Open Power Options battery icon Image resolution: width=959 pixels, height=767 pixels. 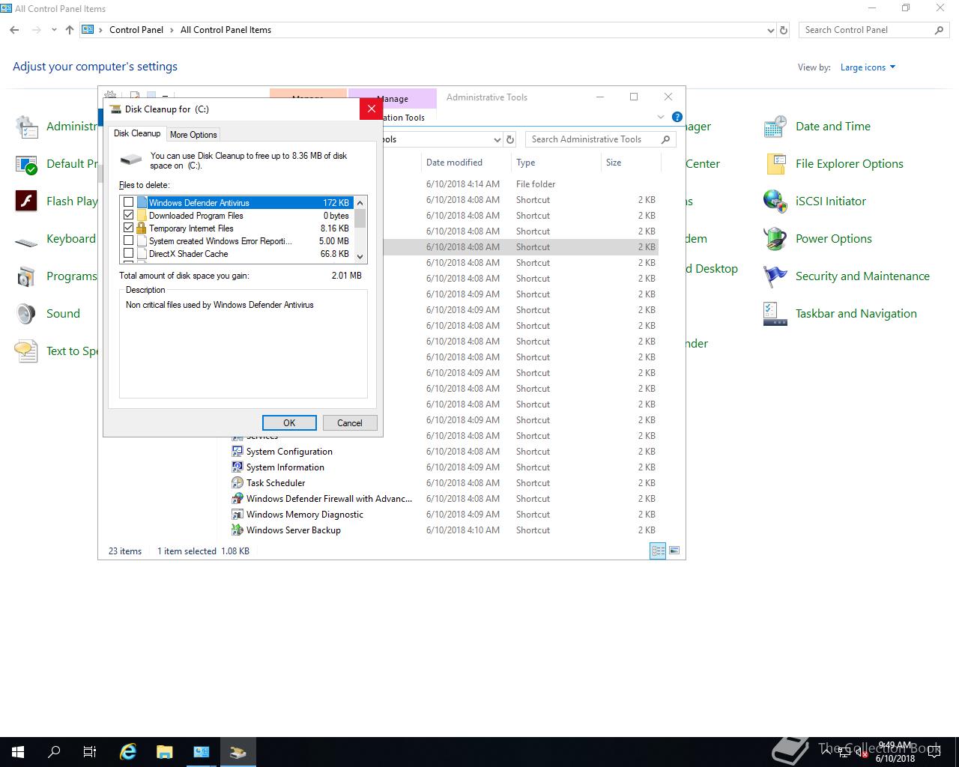(775, 239)
